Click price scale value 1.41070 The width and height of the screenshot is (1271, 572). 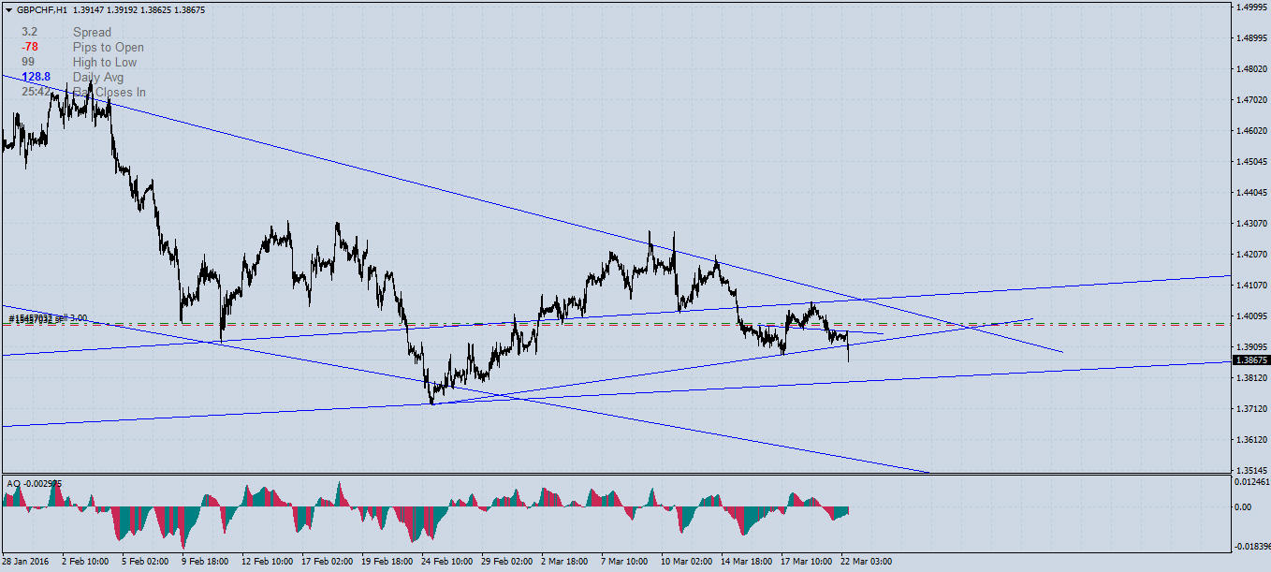[x=1251, y=286]
